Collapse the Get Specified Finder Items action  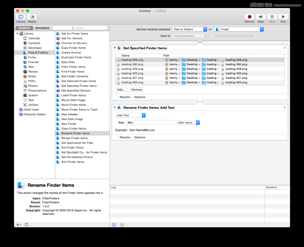115,48
